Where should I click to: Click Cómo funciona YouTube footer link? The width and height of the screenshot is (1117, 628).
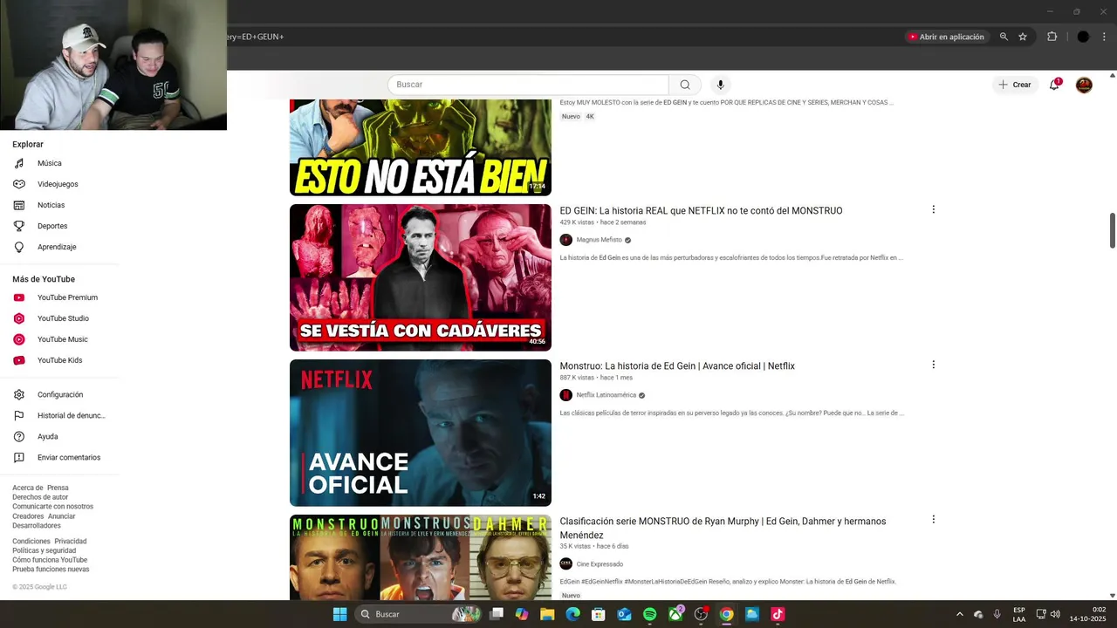[50, 560]
